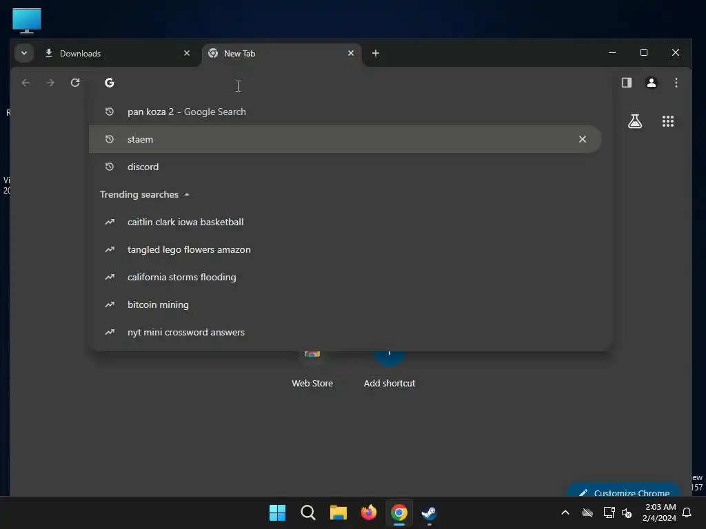Go back with the back arrow
706x529 pixels.
(26, 83)
